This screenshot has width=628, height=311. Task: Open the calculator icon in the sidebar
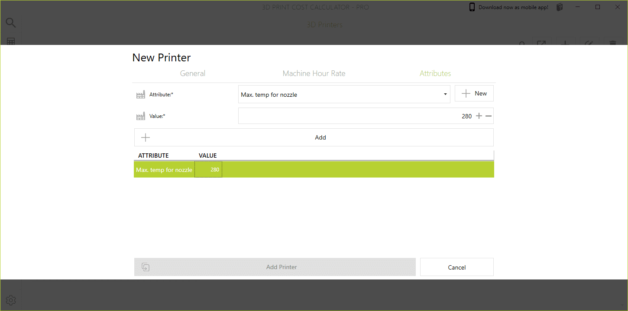coord(11,41)
